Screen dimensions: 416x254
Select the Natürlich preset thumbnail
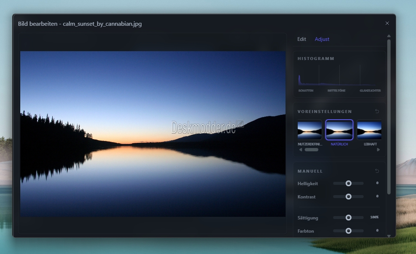(x=339, y=130)
